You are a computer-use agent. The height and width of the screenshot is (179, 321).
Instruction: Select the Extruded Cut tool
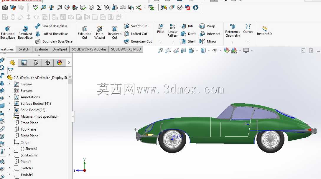pyautogui.click(x=85, y=32)
